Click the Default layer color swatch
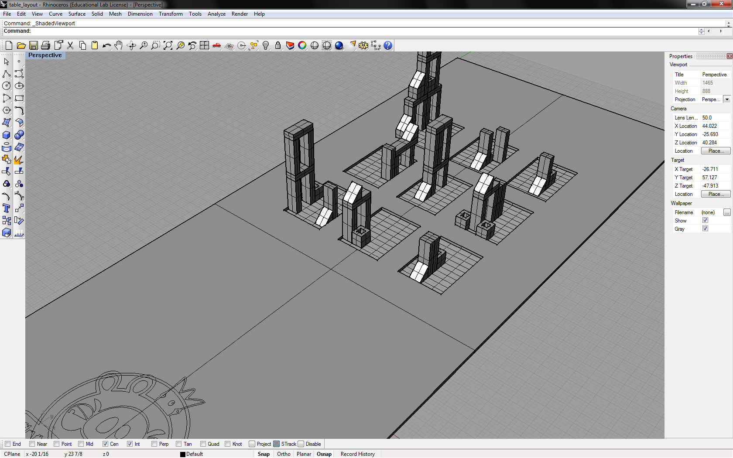 [183, 454]
